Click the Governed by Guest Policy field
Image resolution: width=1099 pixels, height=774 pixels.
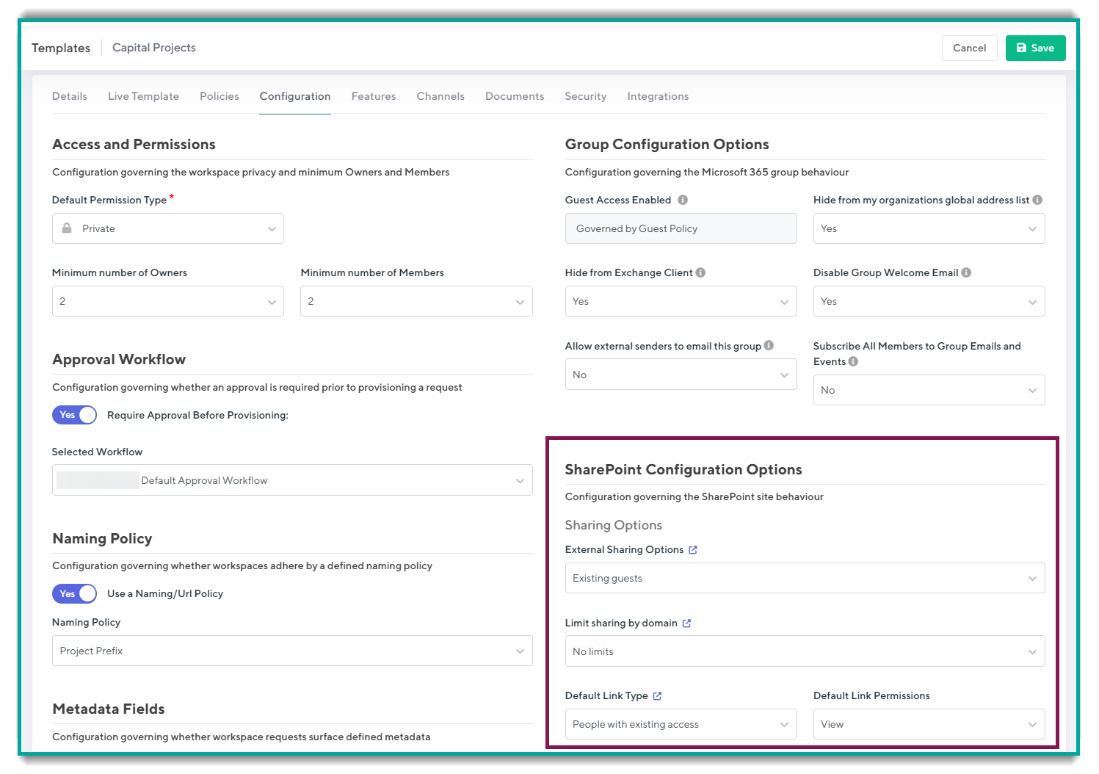pyautogui.click(x=681, y=228)
